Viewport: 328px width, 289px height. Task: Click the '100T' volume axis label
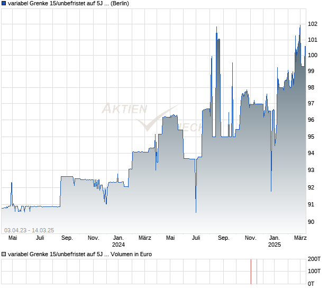[315, 271]
